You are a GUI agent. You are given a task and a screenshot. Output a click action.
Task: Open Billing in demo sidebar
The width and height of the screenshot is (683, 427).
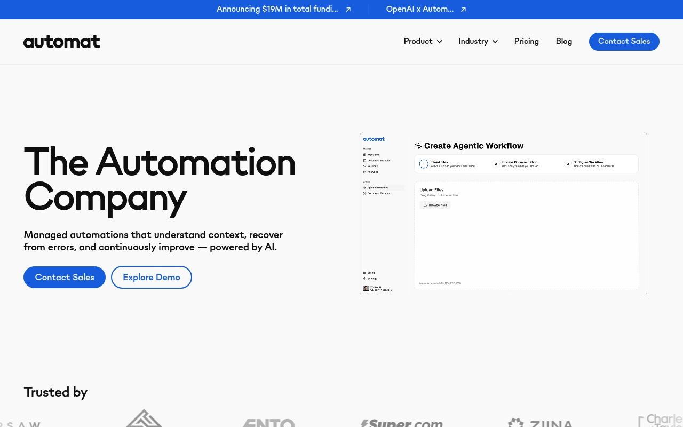tap(369, 273)
